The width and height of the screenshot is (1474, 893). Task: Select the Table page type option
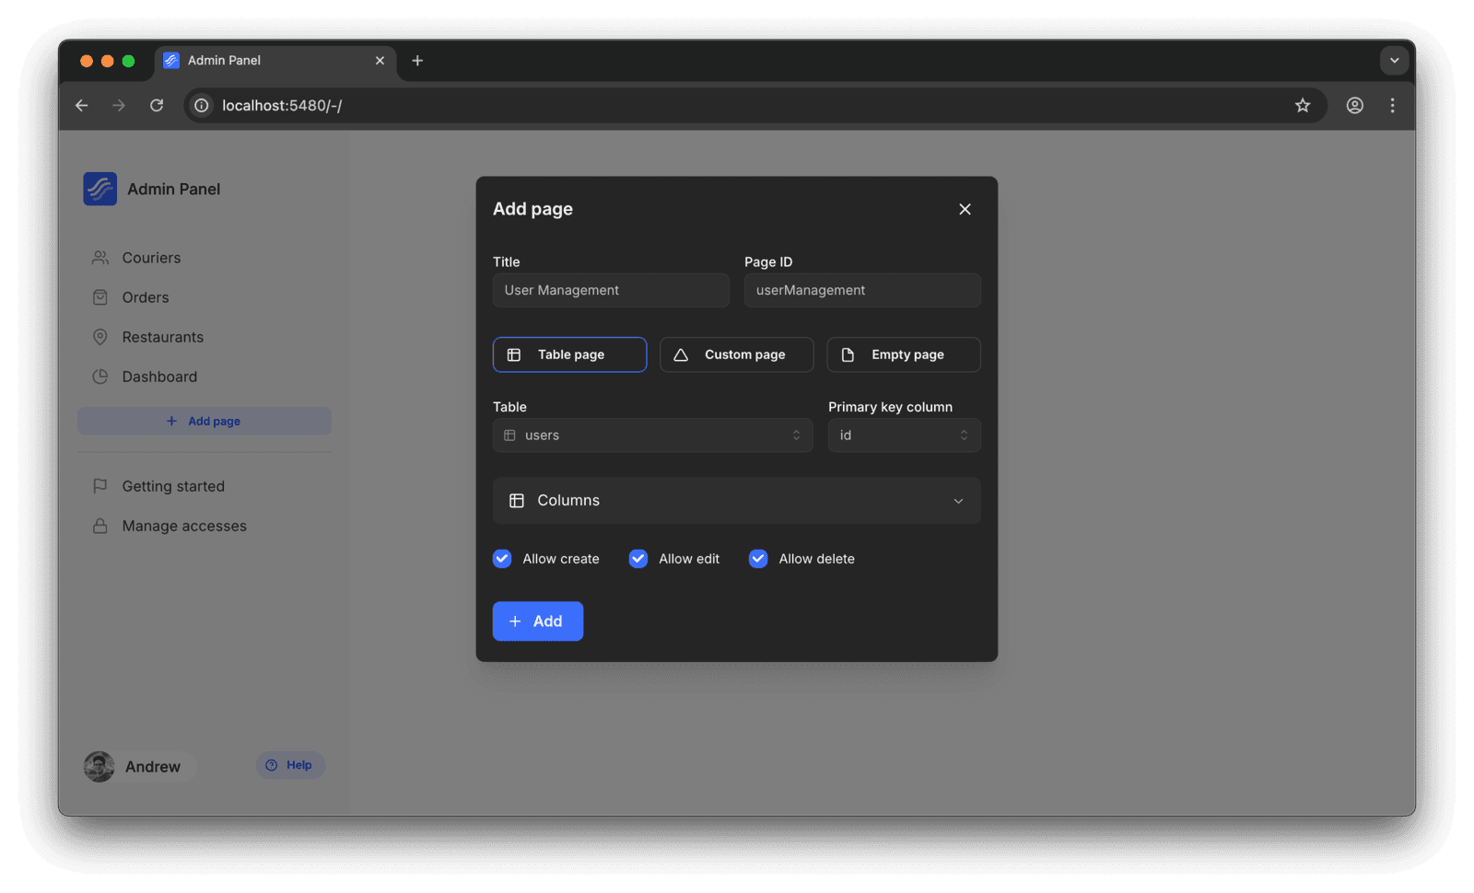coord(569,354)
